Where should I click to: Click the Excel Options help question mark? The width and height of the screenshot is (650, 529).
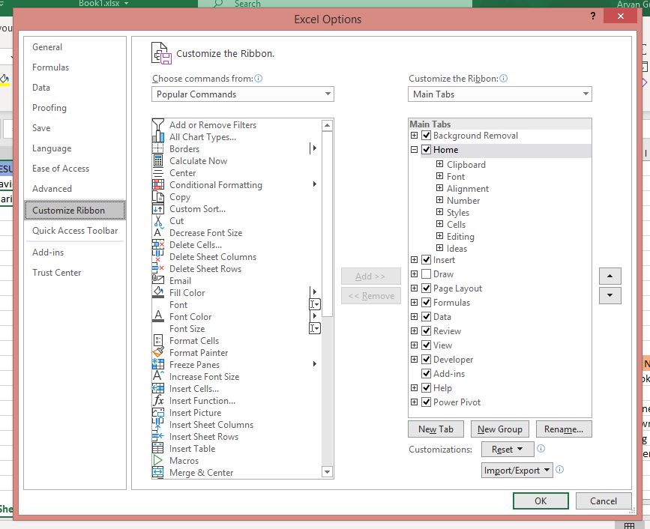[593, 16]
